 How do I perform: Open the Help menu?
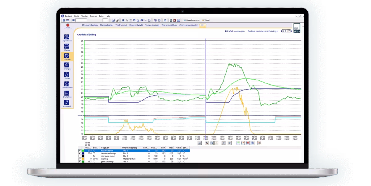click(108, 16)
